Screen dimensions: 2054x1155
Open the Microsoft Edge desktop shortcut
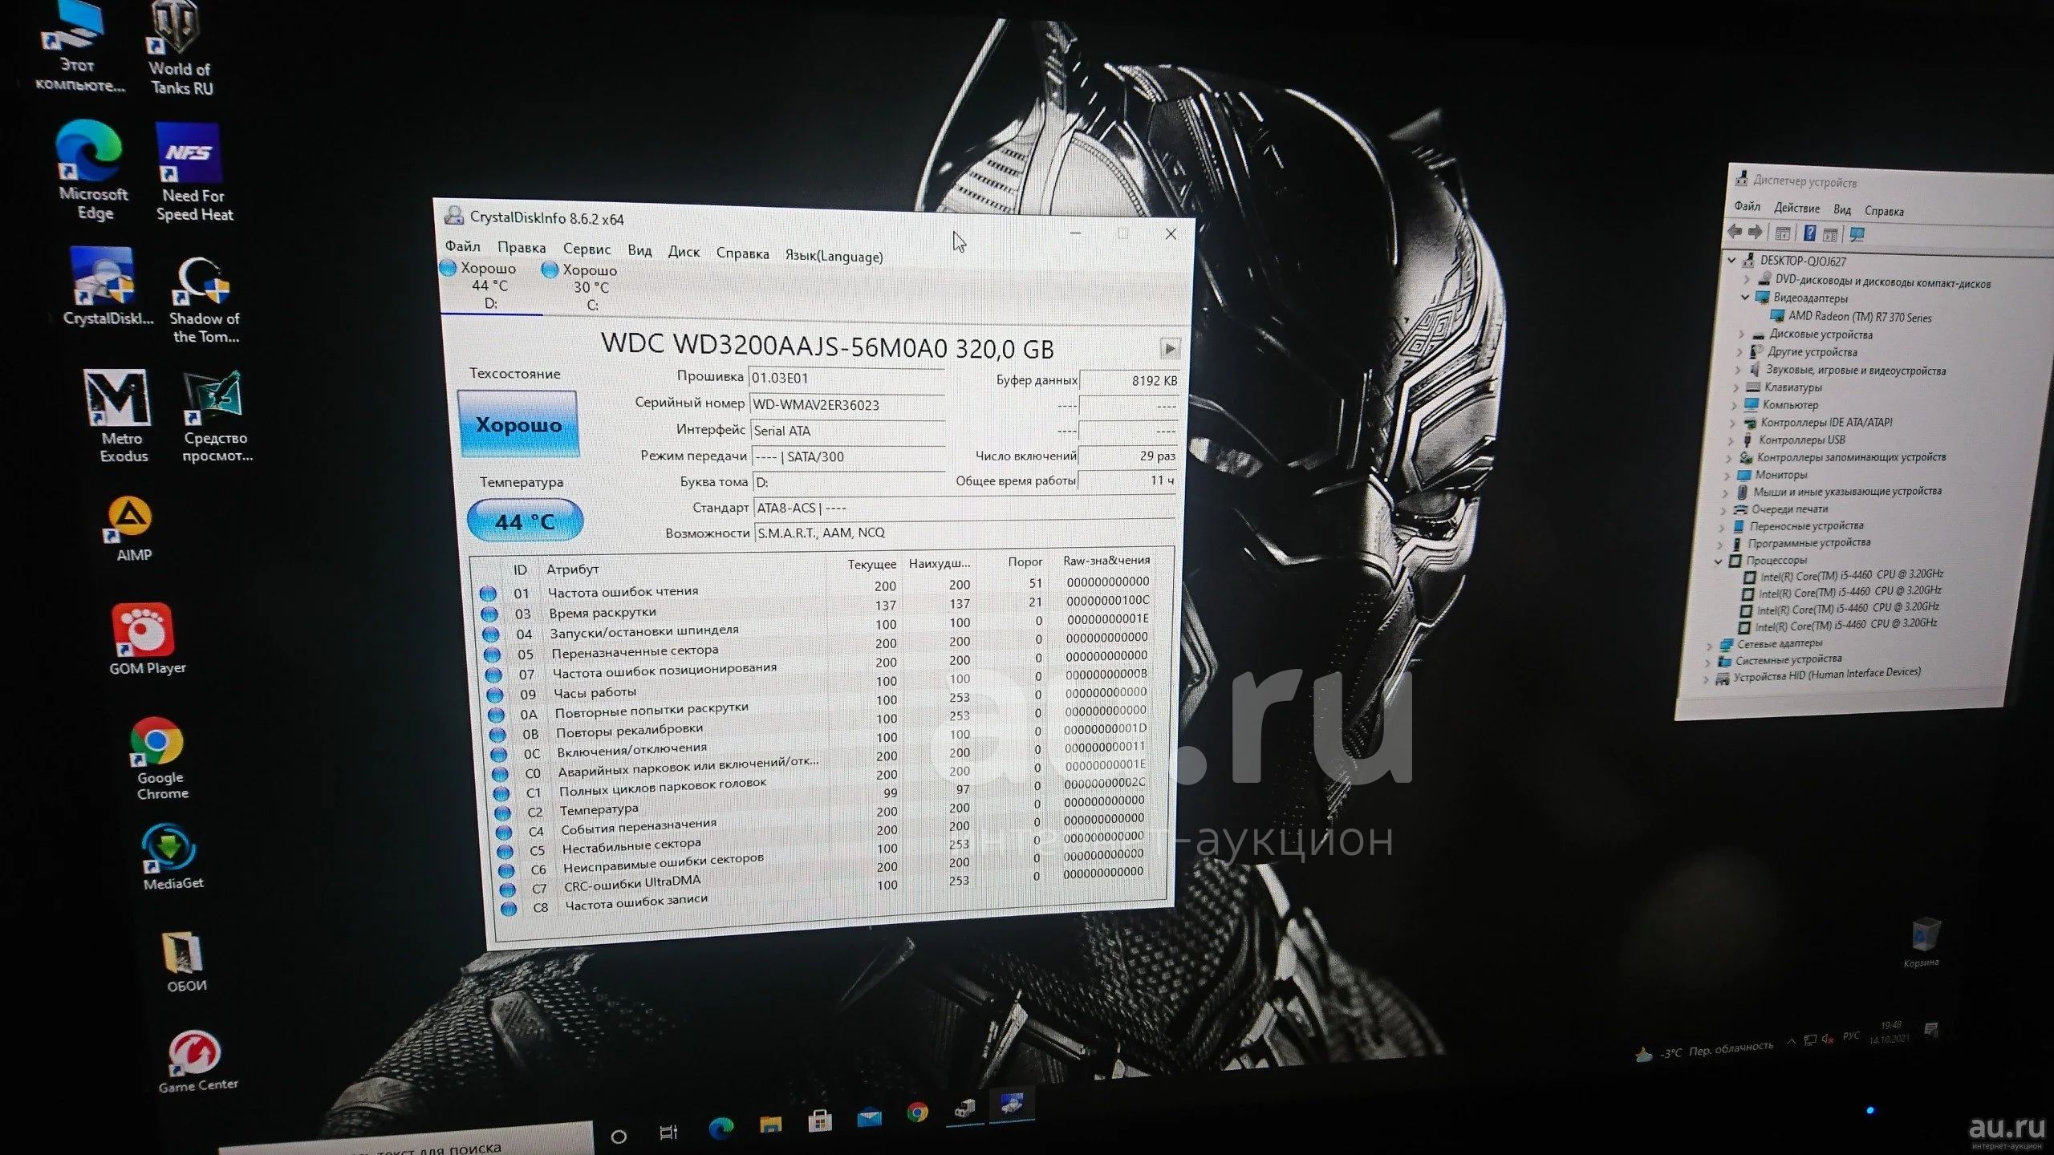pyautogui.click(x=92, y=170)
